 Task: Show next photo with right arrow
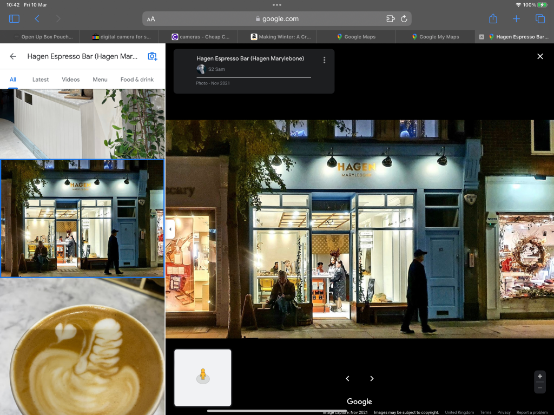tap(372, 379)
